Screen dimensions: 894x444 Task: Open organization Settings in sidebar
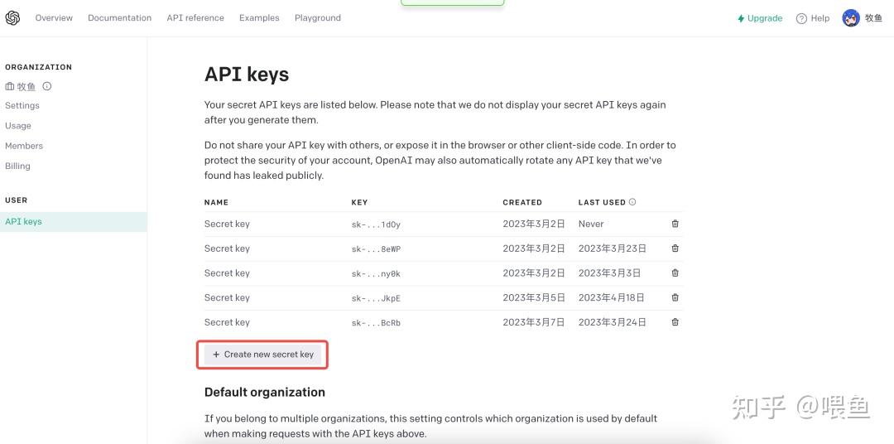(x=22, y=106)
